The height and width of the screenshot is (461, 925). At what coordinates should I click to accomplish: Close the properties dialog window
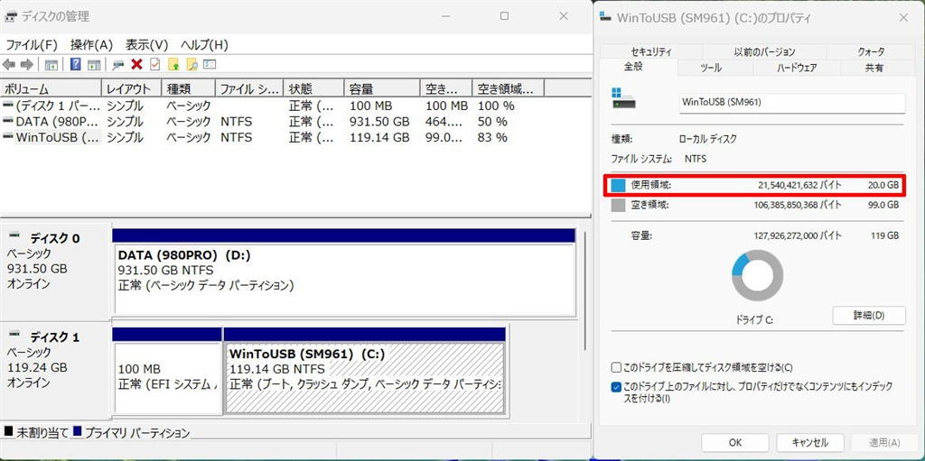click(903, 18)
